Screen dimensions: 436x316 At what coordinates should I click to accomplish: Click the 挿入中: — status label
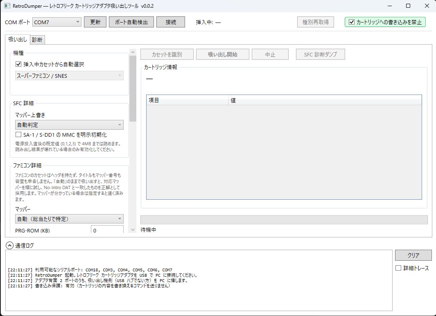coord(208,22)
